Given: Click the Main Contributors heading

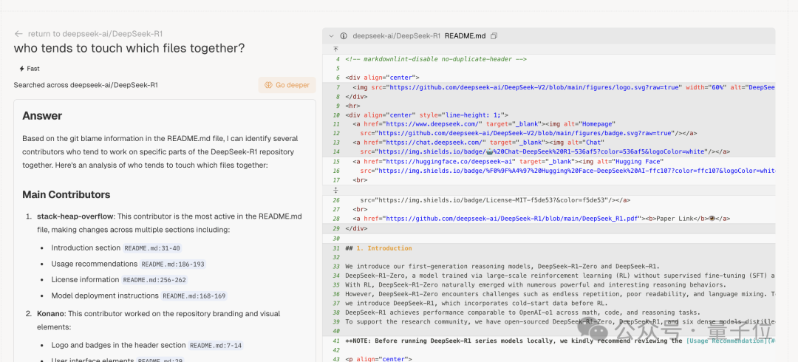Looking at the screenshot, I should pyautogui.click(x=66, y=195).
